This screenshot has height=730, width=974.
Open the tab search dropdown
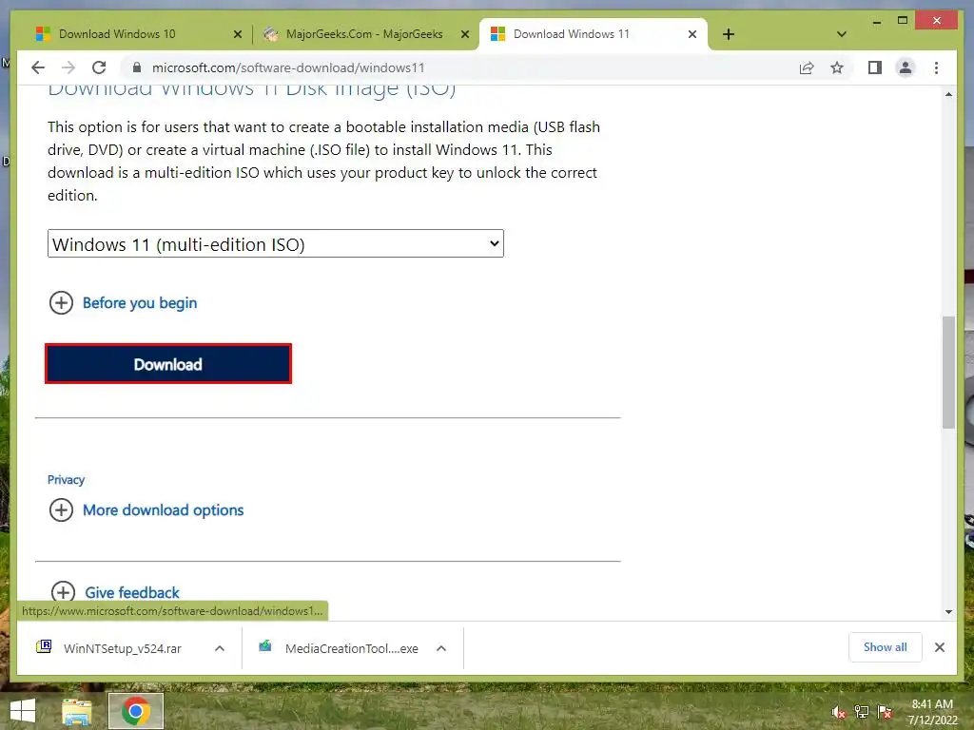[x=841, y=34]
